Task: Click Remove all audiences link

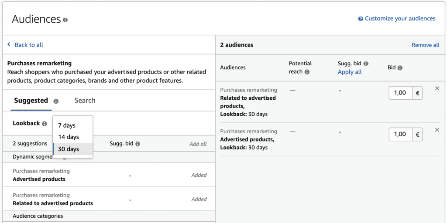Action: (x=425, y=45)
